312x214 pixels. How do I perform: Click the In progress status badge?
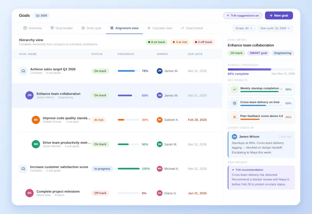[x=102, y=169]
